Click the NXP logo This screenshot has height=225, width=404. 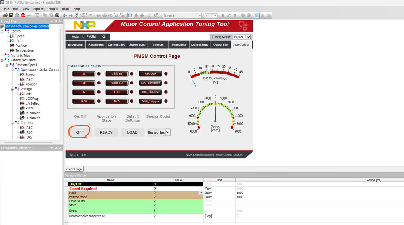(85, 25)
